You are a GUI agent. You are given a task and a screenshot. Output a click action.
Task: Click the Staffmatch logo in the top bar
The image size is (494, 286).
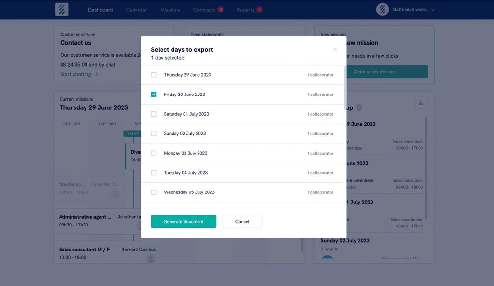(62, 9)
